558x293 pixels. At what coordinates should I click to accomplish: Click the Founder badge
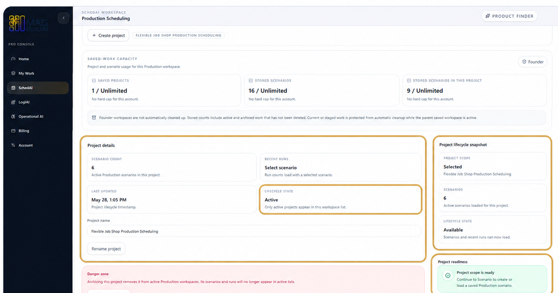(x=533, y=62)
